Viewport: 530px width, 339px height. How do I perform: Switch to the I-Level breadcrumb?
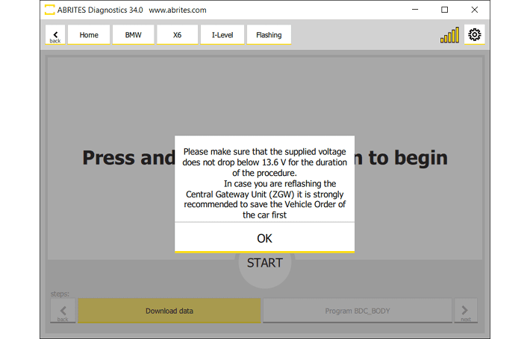[x=222, y=35]
